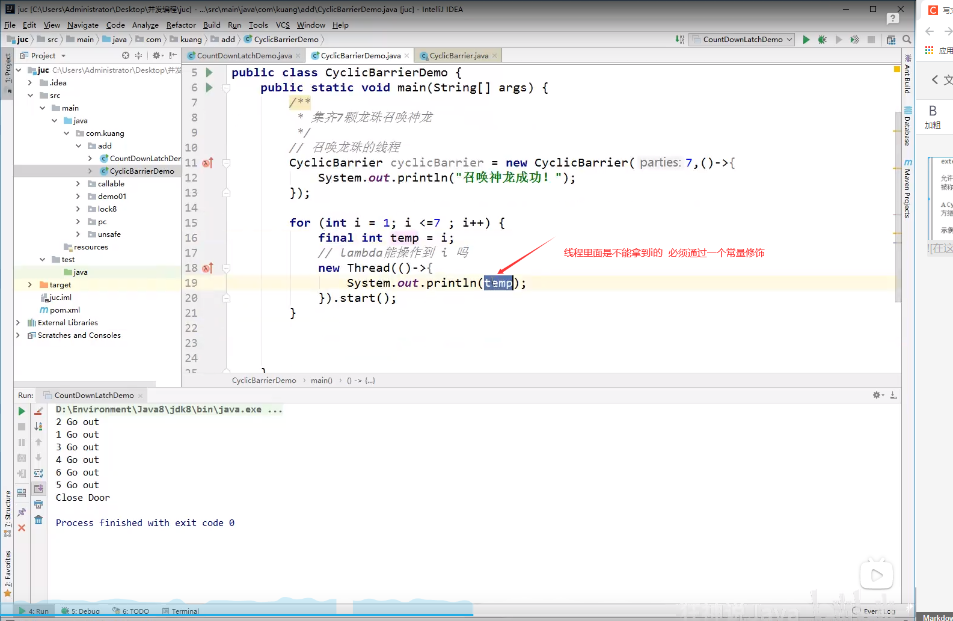Select pom.xml in the project tree
The height and width of the screenshot is (621, 953).
(x=64, y=310)
